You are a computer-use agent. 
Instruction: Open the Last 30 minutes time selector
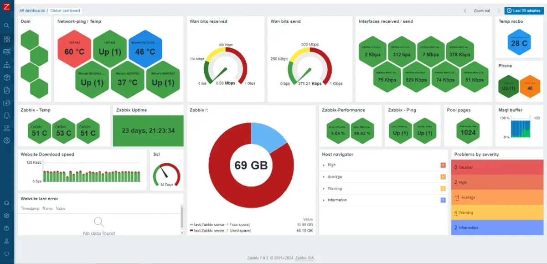point(524,10)
